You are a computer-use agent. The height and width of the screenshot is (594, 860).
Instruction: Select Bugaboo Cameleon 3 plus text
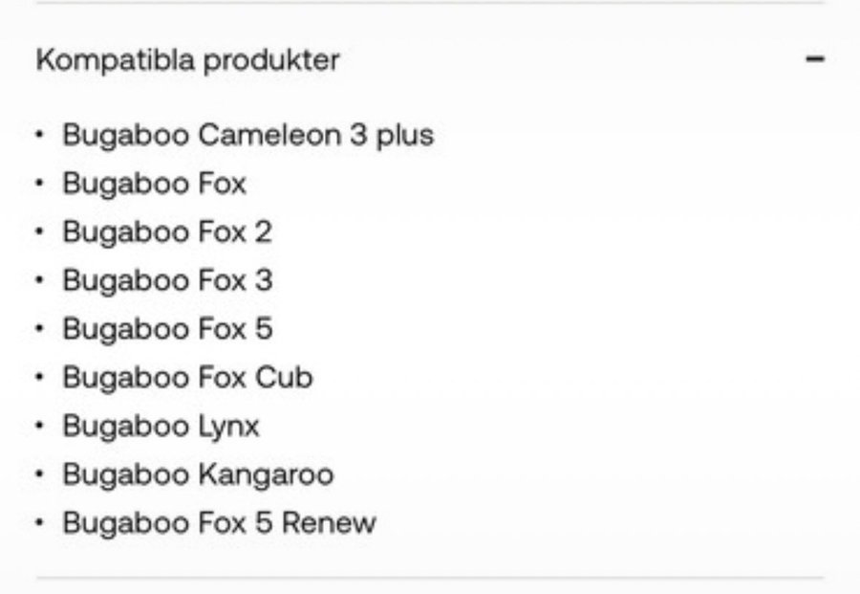pyautogui.click(x=247, y=135)
